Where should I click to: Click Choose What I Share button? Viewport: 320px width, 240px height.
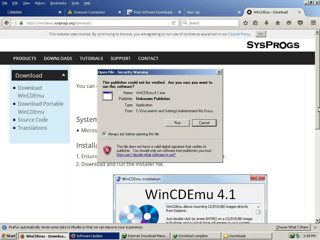[x=292, y=227]
